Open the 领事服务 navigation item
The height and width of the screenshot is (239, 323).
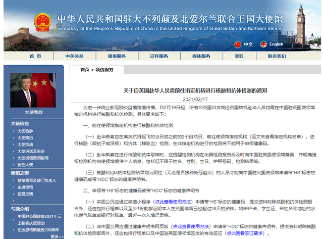pos(117,56)
